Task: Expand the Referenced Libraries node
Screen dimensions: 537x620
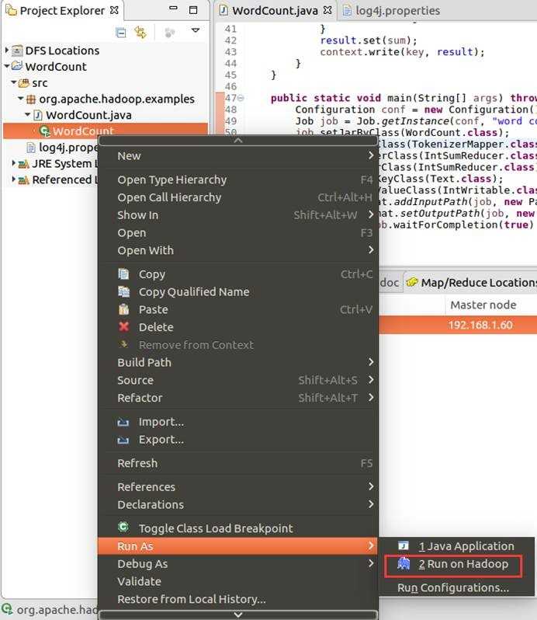Action: tap(14, 179)
